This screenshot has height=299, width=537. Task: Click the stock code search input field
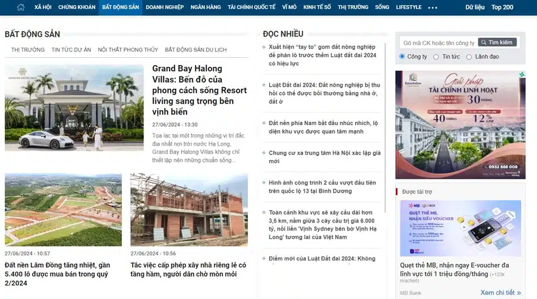click(438, 42)
